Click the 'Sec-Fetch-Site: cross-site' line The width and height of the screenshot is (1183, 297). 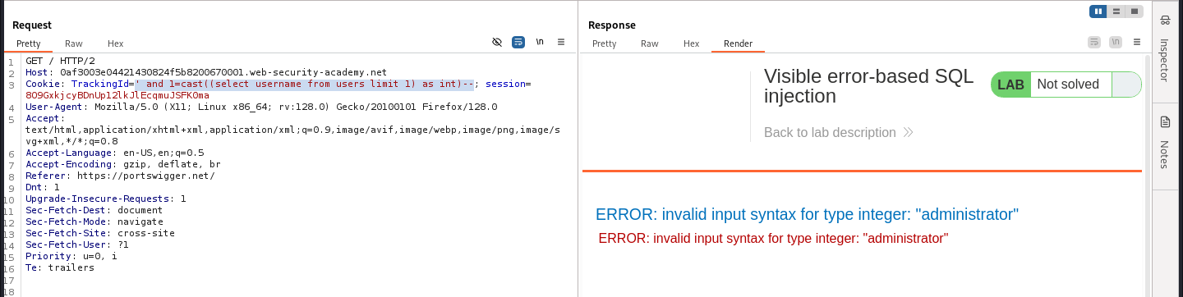(x=100, y=233)
